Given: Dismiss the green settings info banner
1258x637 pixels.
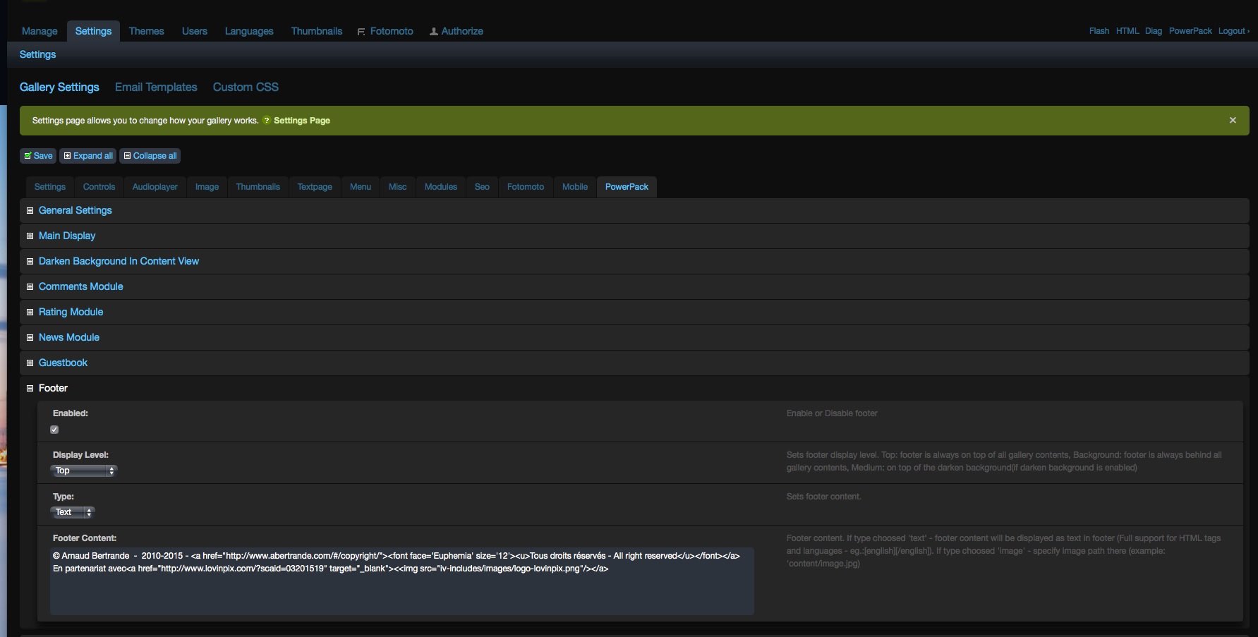Looking at the screenshot, I should pos(1233,121).
